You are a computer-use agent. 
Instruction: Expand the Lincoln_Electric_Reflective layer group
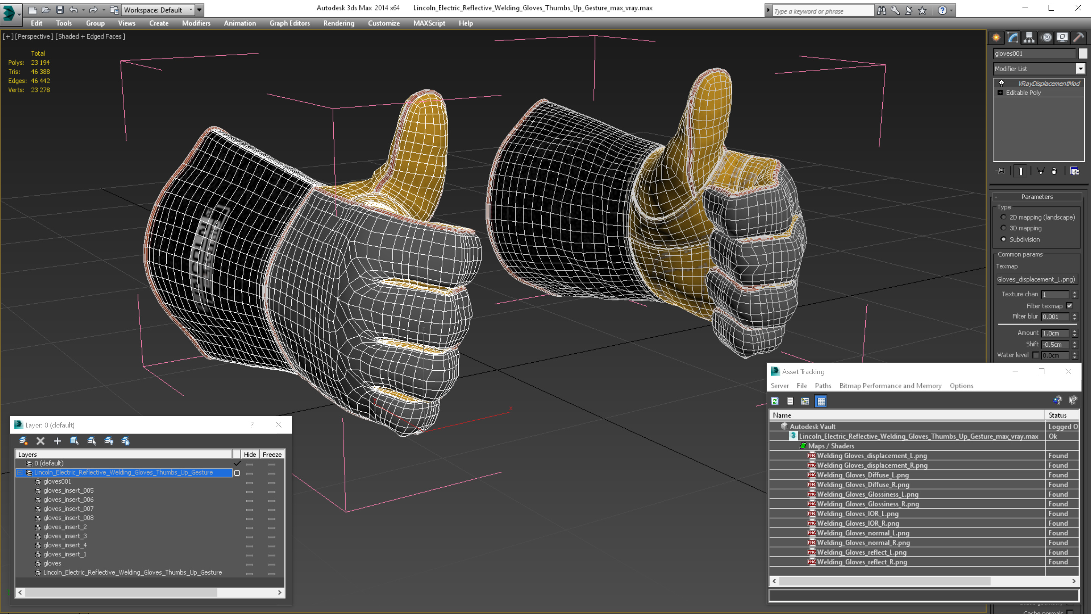tap(21, 472)
